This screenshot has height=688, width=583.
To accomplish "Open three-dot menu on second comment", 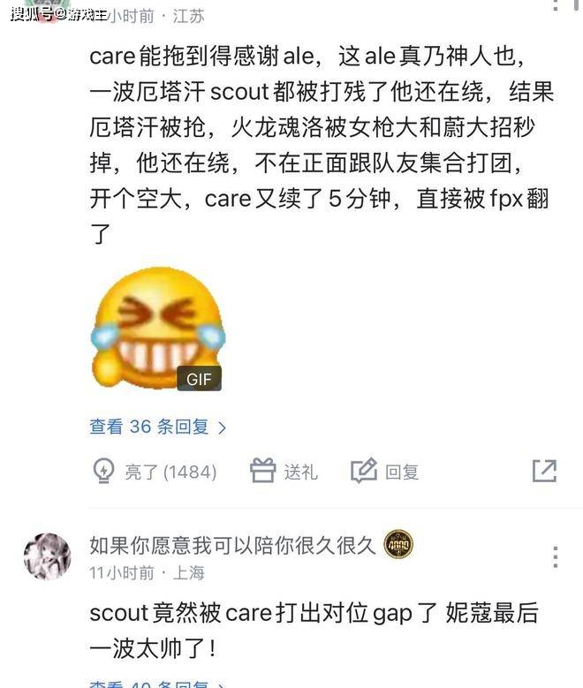I will (556, 556).
